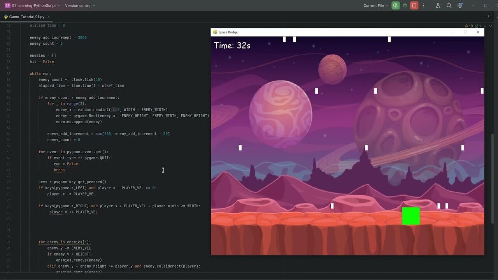Viewport: 498px width, 280px height.
Task: Click the 'run = False' line
Action: tap(66, 164)
